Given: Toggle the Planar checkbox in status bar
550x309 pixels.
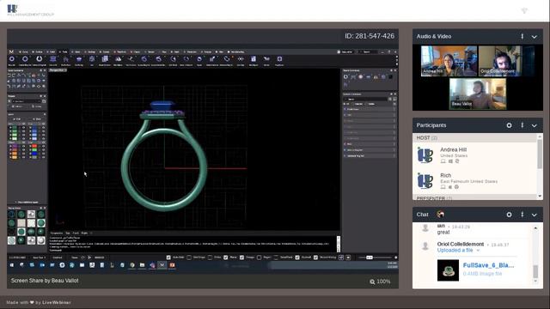Looking at the screenshot, I should click(225, 257).
